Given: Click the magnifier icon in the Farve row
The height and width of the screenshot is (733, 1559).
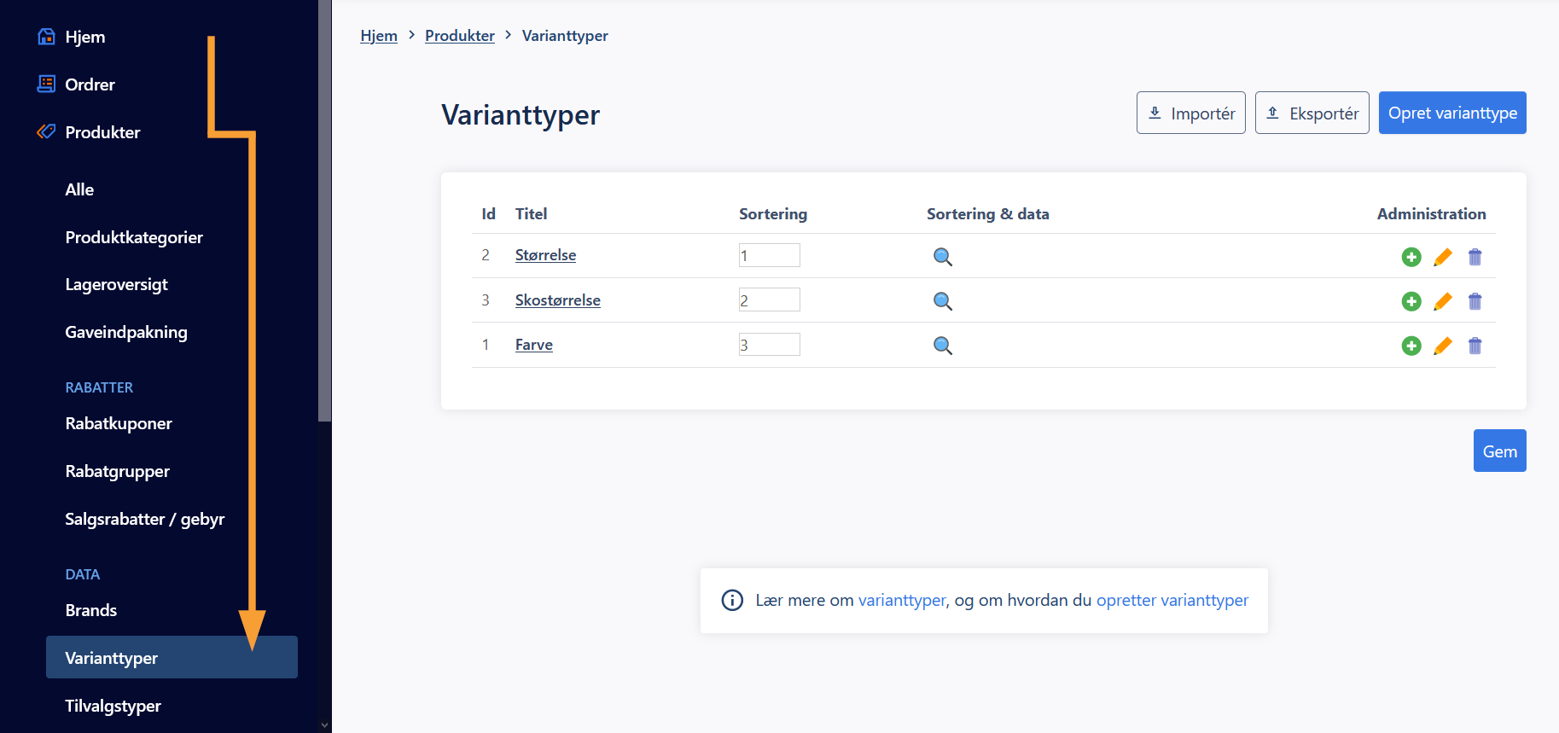Looking at the screenshot, I should coord(943,346).
